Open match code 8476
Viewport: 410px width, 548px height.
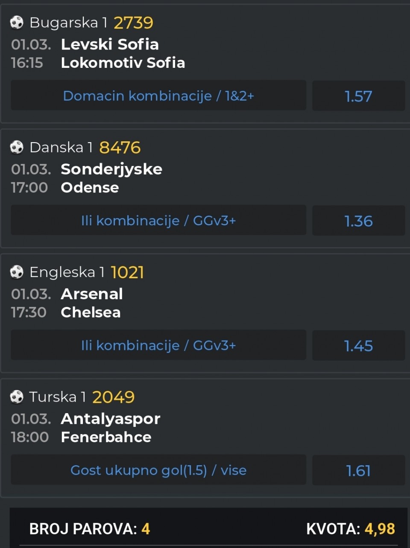120,148
